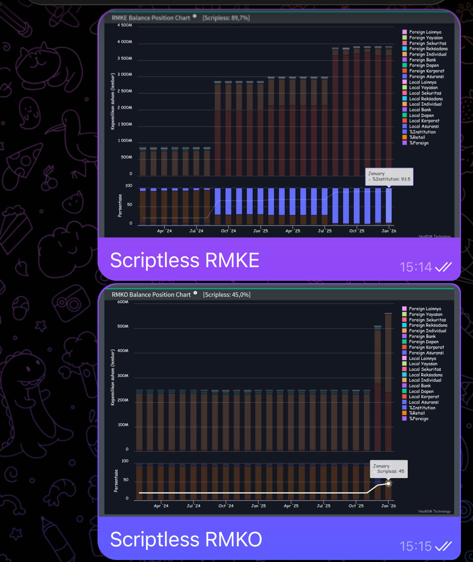Click the 'Scripless: 45' tooltip
The height and width of the screenshot is (562, 473).
pyautogui.click(x=389, y=469)
